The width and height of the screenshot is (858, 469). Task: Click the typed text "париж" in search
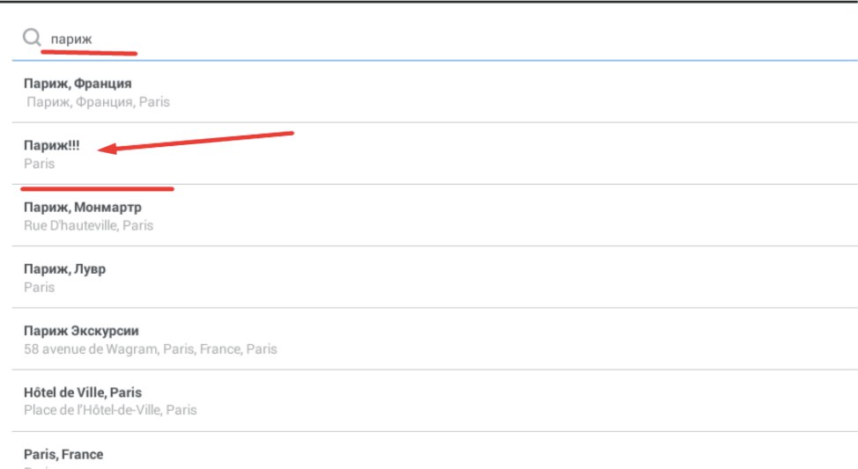[x=71, y=39]
